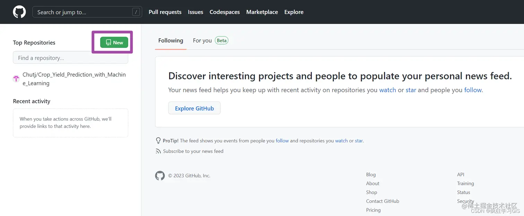Click the Chutj repository avatar icon
The width and height of the screenshot is (524, 216).
pyautogui.click(x=16, y=79)
